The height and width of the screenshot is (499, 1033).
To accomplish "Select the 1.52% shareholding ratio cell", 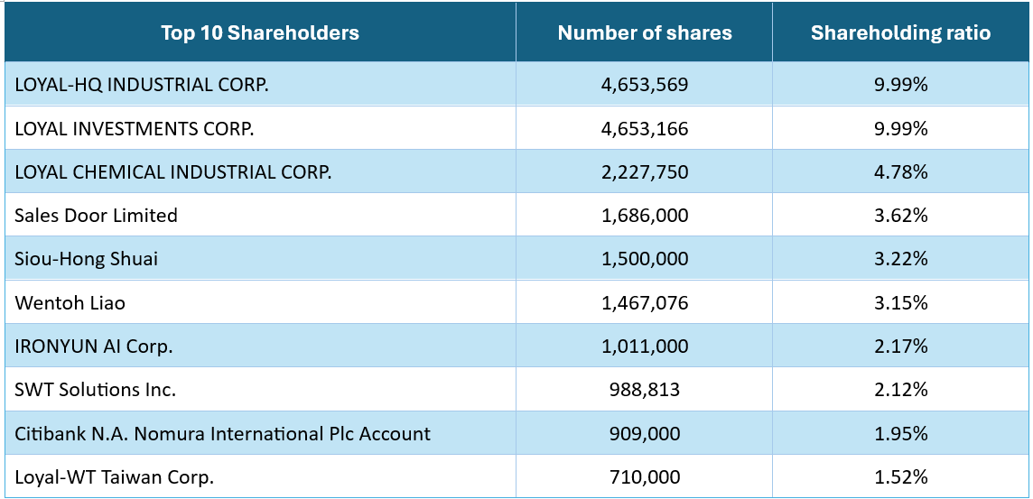I will (900, 477).
